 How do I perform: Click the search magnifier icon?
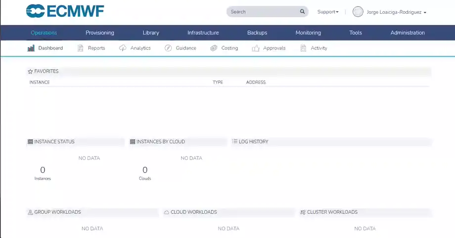pyautogui.click(x=302, y=11)
